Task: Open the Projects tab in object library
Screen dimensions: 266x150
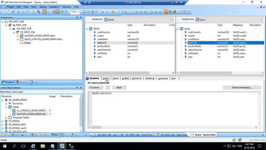Action: pyautogui.click(x=5, y=135)
